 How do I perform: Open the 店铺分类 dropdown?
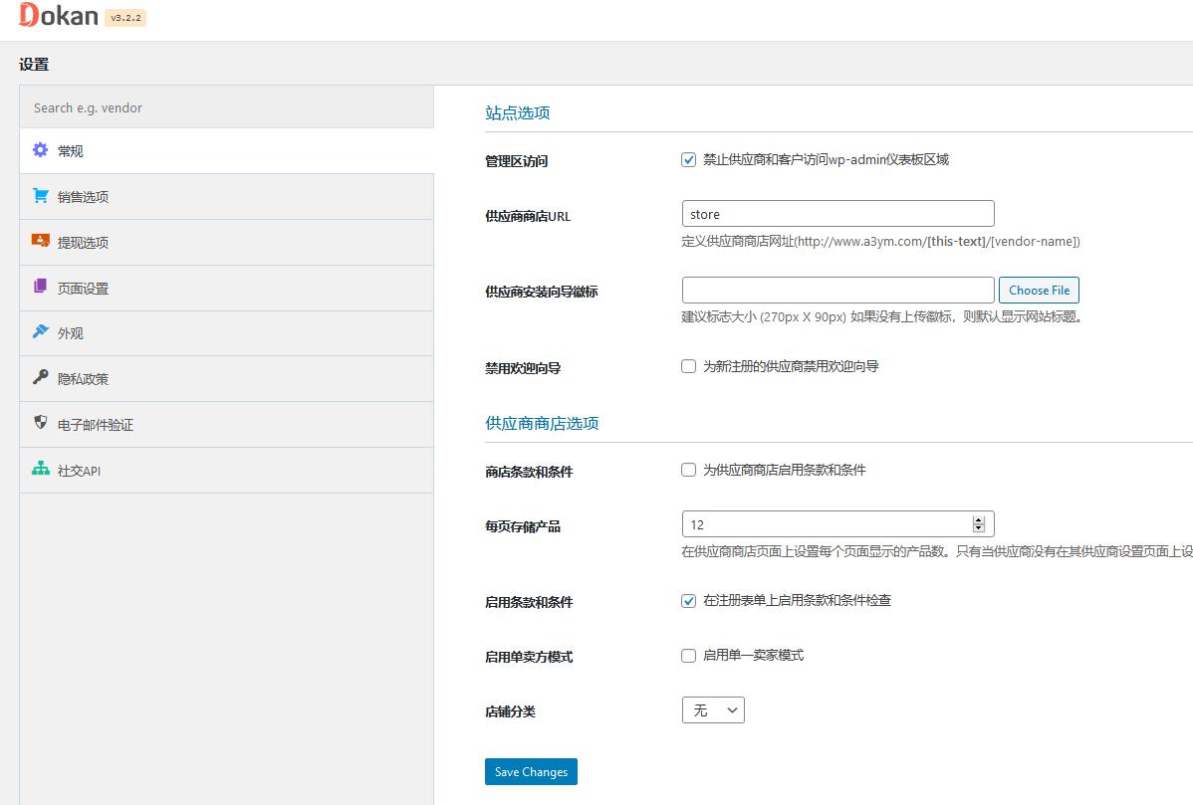(x=713, y=710)
